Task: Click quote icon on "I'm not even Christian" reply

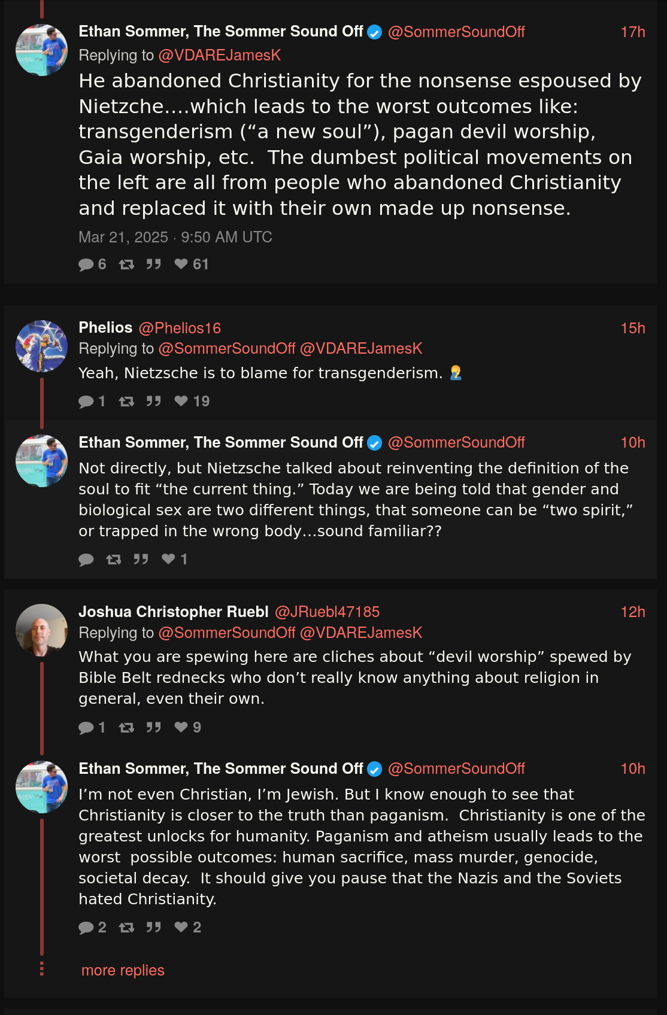Action: click(x=154, y=927)
